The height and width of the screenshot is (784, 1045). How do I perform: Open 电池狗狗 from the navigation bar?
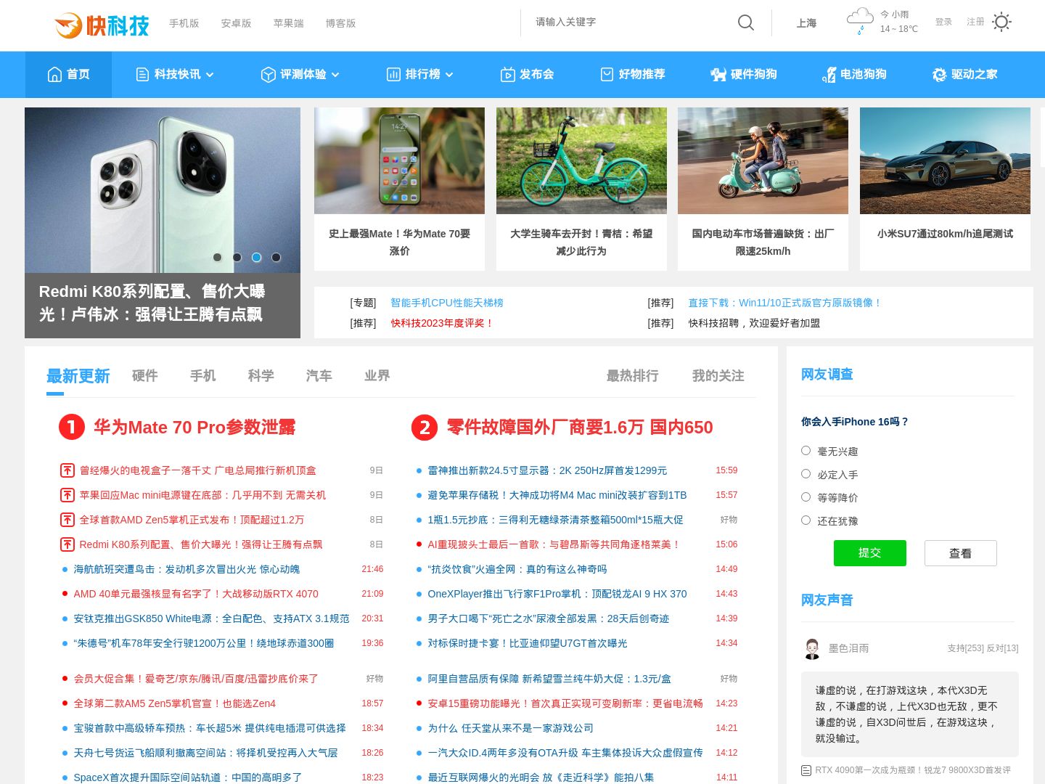coord(854,74)
